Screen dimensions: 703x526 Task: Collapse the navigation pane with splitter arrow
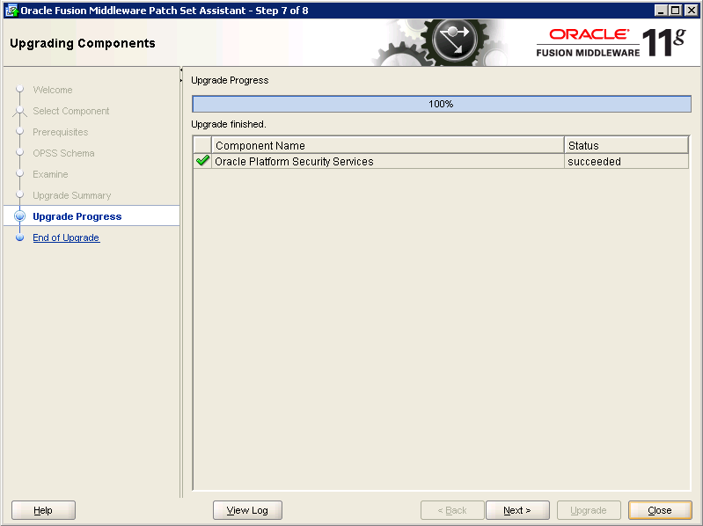181,69
